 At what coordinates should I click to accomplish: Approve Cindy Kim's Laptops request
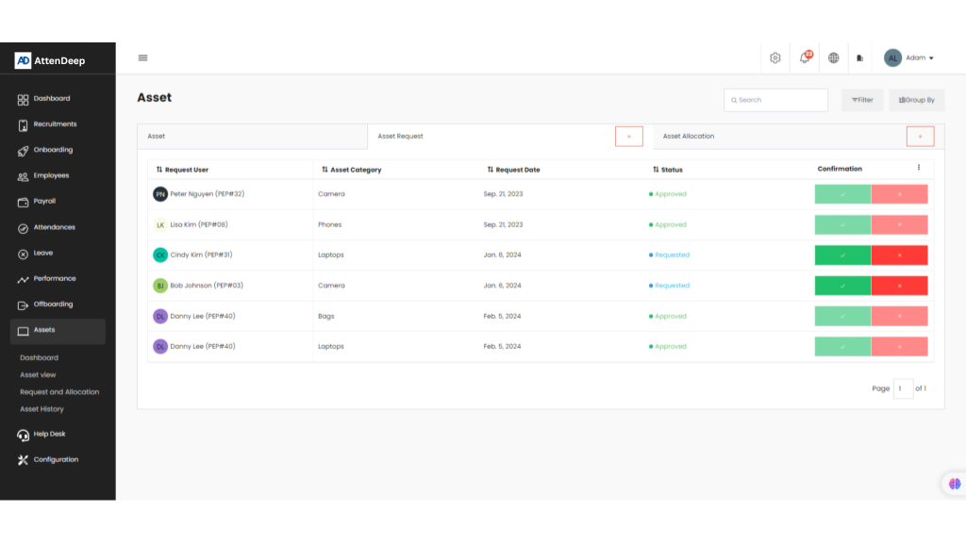tap(842, 255)
